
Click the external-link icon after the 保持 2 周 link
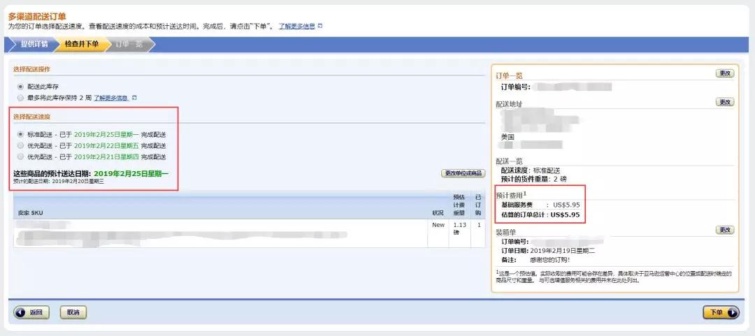click(x=134, y=98)
